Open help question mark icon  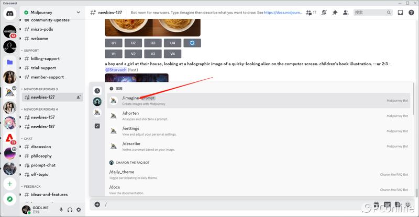pos(411,13)
